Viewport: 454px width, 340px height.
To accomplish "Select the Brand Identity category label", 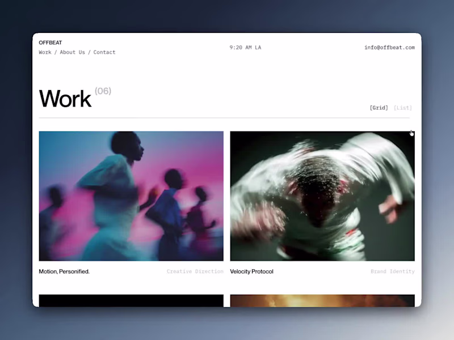I will pos(393,271).
